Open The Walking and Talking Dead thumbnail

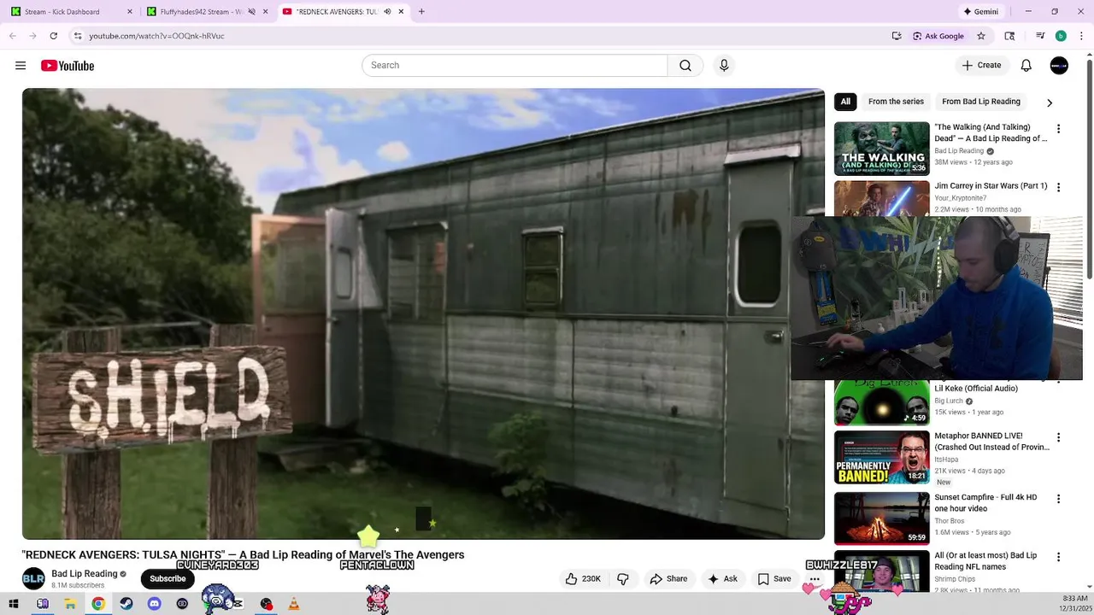pos(881,149)
